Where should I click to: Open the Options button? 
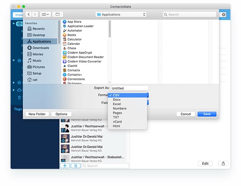[x=61, y=114]
